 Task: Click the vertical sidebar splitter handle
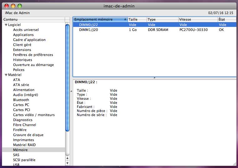[71, 91]
